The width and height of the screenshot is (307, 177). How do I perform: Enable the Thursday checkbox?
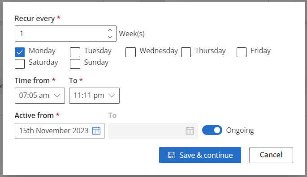[x=186, y=52]
